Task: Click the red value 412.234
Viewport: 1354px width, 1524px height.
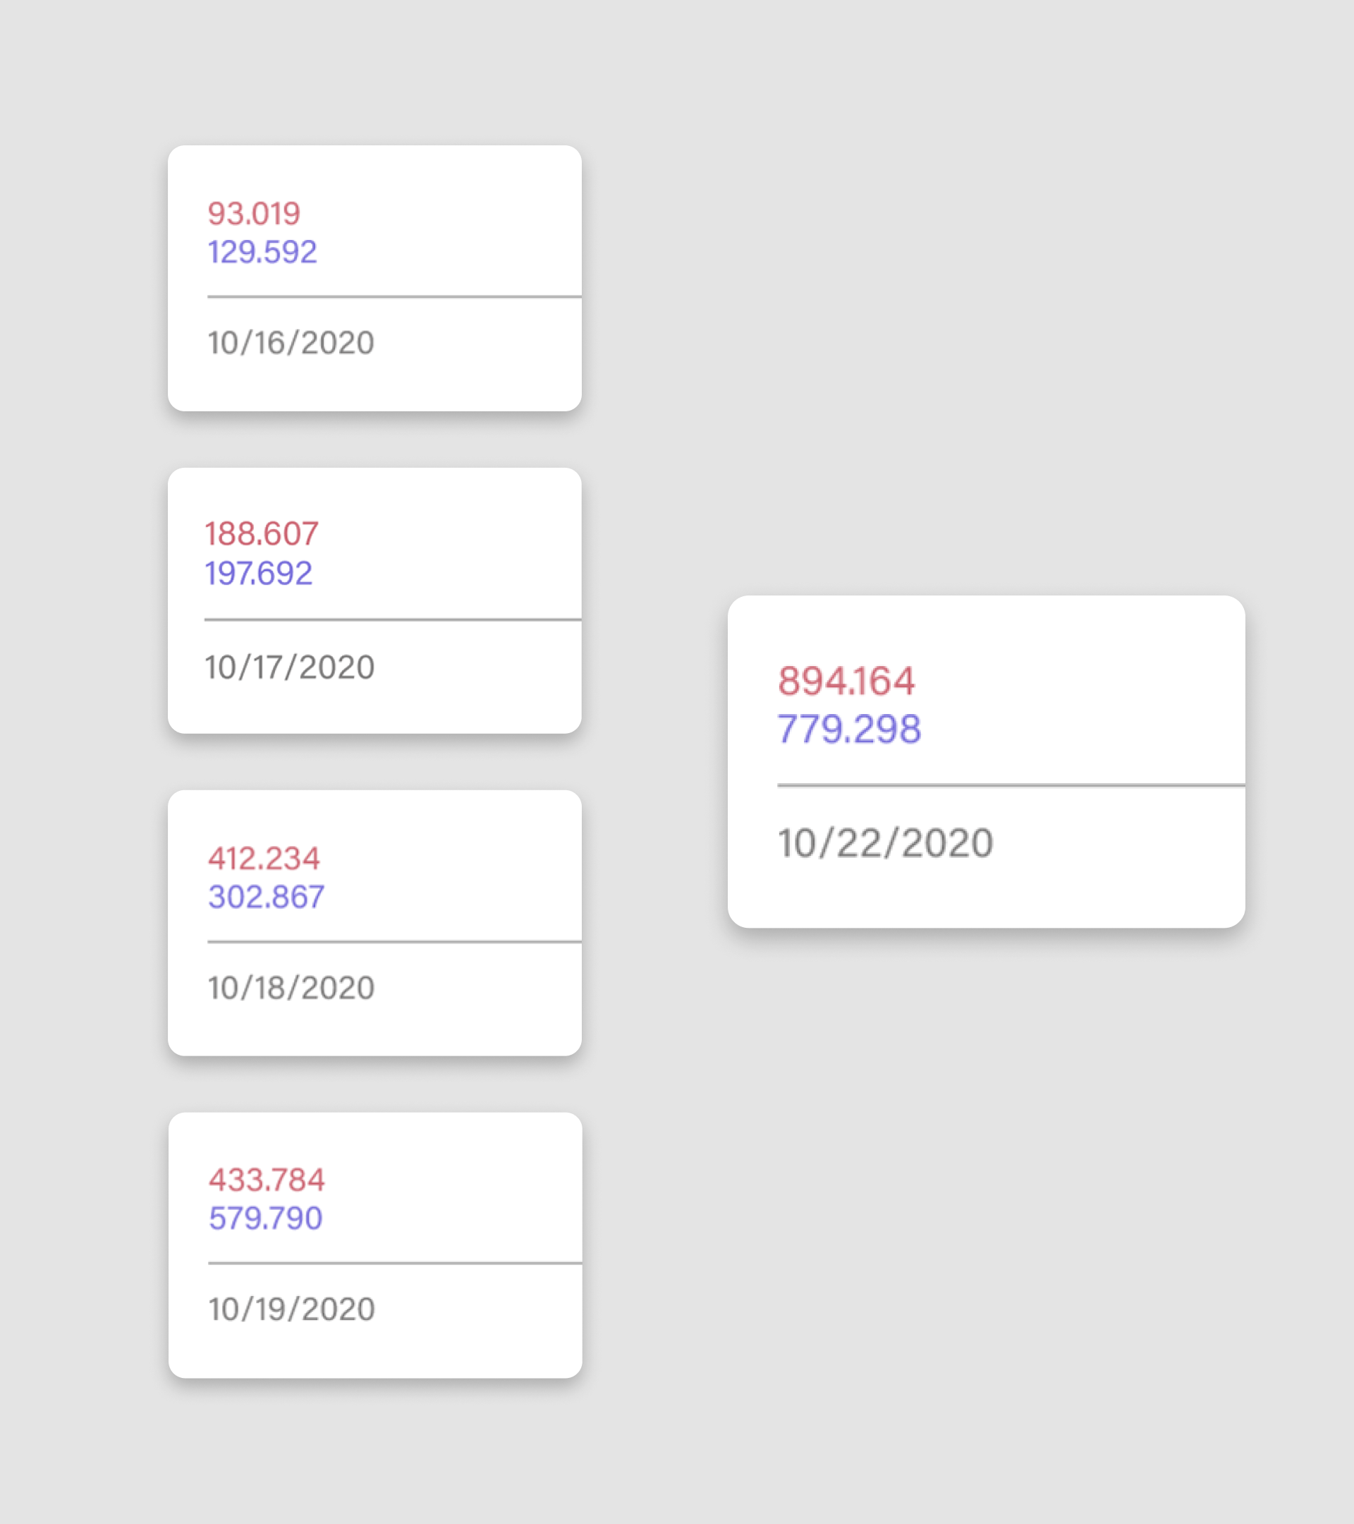Action: (264, 858)
